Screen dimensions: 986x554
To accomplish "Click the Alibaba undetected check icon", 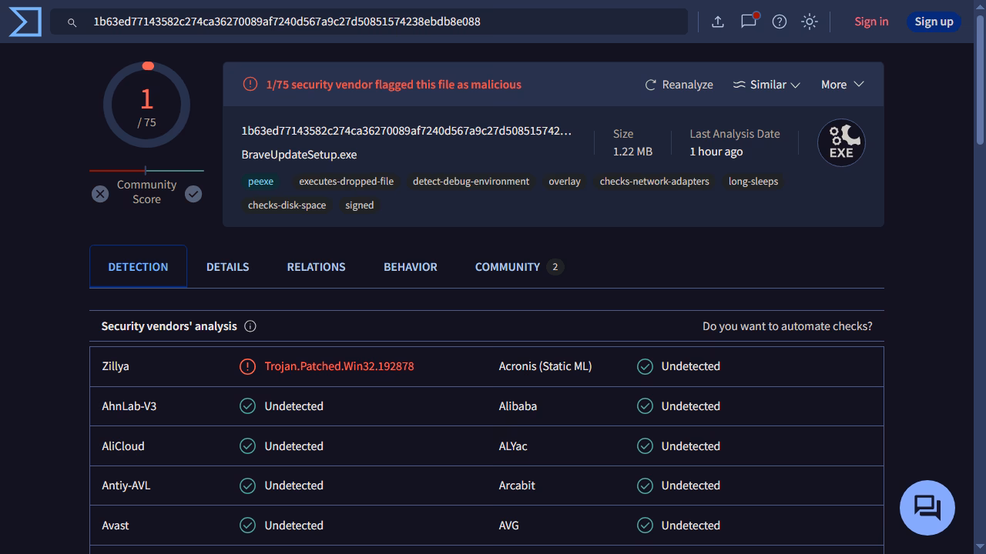I will point(645,406).
